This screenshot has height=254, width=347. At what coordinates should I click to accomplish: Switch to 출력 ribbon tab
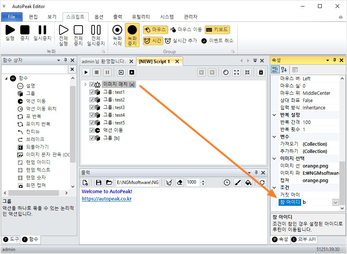(117, 17)
